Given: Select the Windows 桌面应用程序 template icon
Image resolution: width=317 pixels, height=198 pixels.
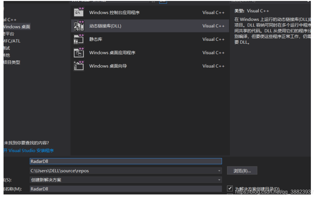Looking at the screenshot, I should pos(79,52).
